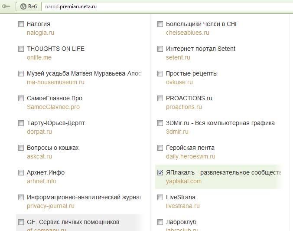Open the privacy-journal.ru link
The image size is (293, 231).
[51, 206]
